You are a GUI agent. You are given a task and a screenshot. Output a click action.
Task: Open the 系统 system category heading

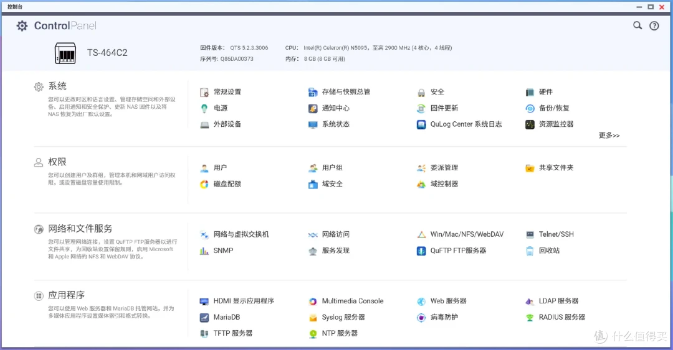(x=57, y=86)
